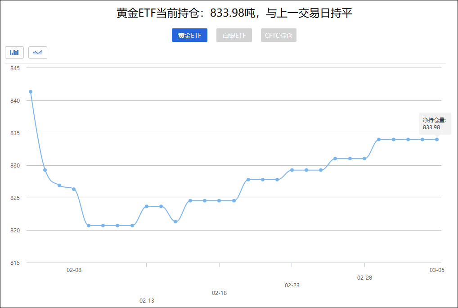Click the last data point at 03-05

[x=437, y=140]
